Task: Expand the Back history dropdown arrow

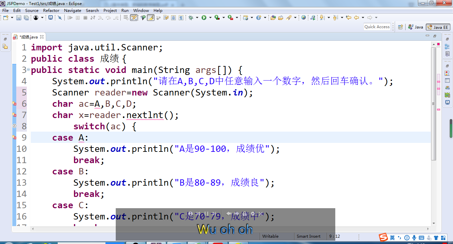Action: pos(363,18)
